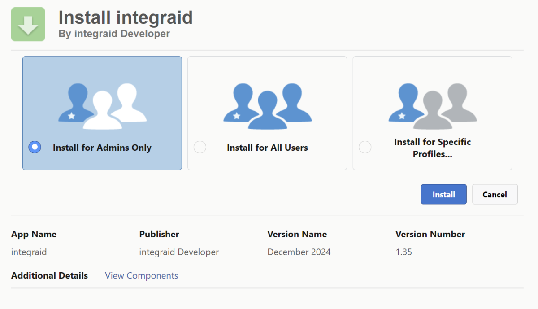This screenshot has height=309, width=538.
Task: Click the Version Name header
Action: coord(297,234)
